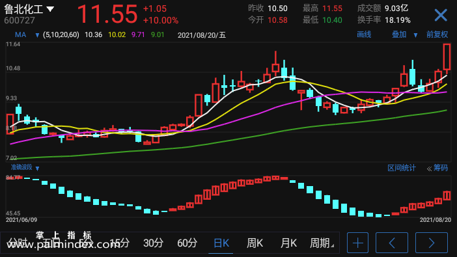Viewport: 457px width, 257px height.
Task: Open 区间统计 range statistics
Action: click(x=401, y=168)
